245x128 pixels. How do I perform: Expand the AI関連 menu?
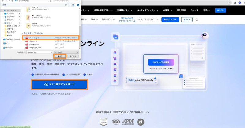point(168,10)
